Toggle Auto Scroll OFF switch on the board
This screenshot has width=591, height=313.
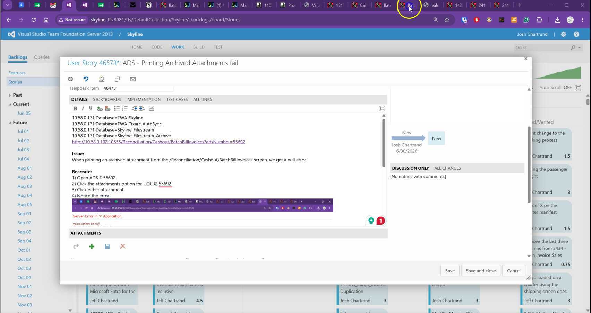pyautogui.click(x=567, y=88)
